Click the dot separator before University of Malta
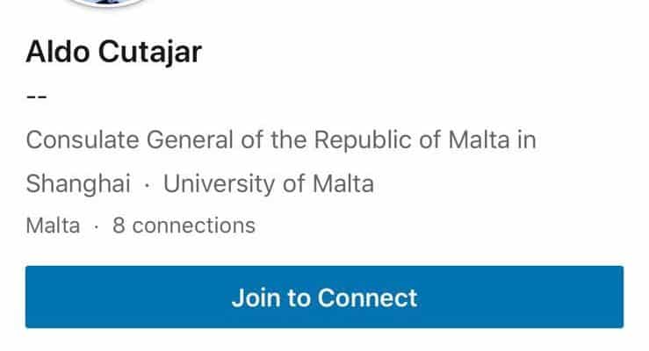649x351 pixels. (147, 184)
